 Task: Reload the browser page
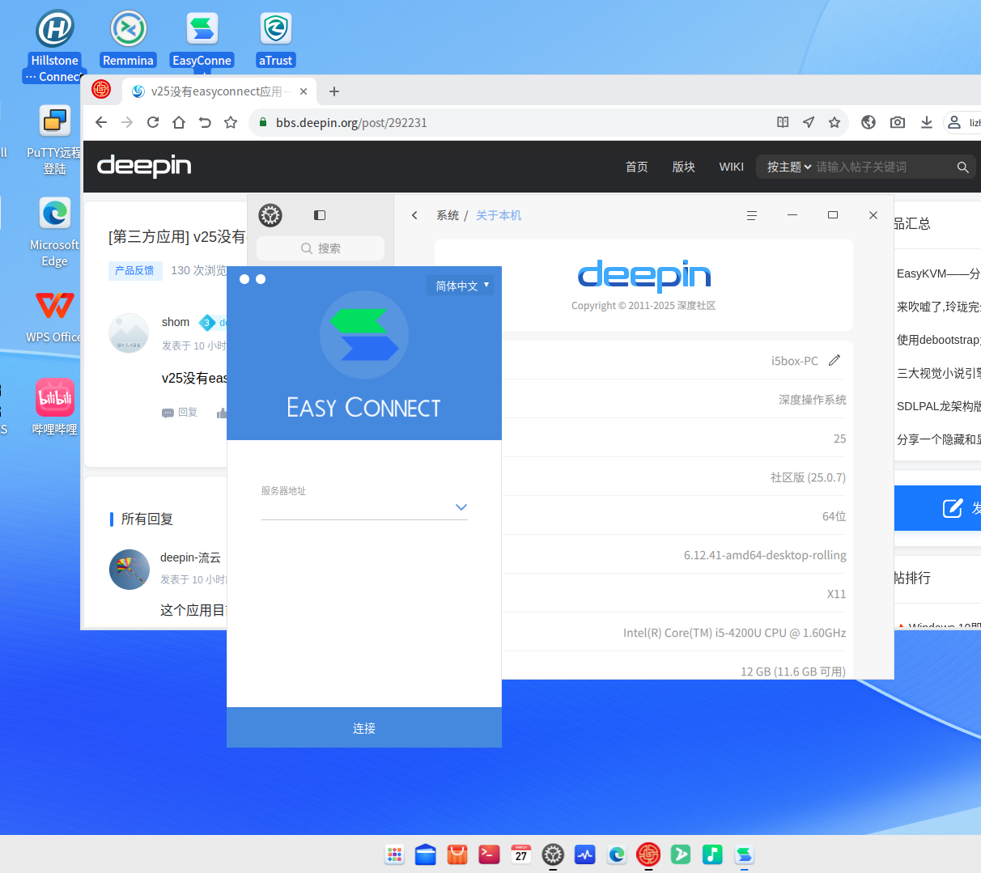[x=153, y=122]
